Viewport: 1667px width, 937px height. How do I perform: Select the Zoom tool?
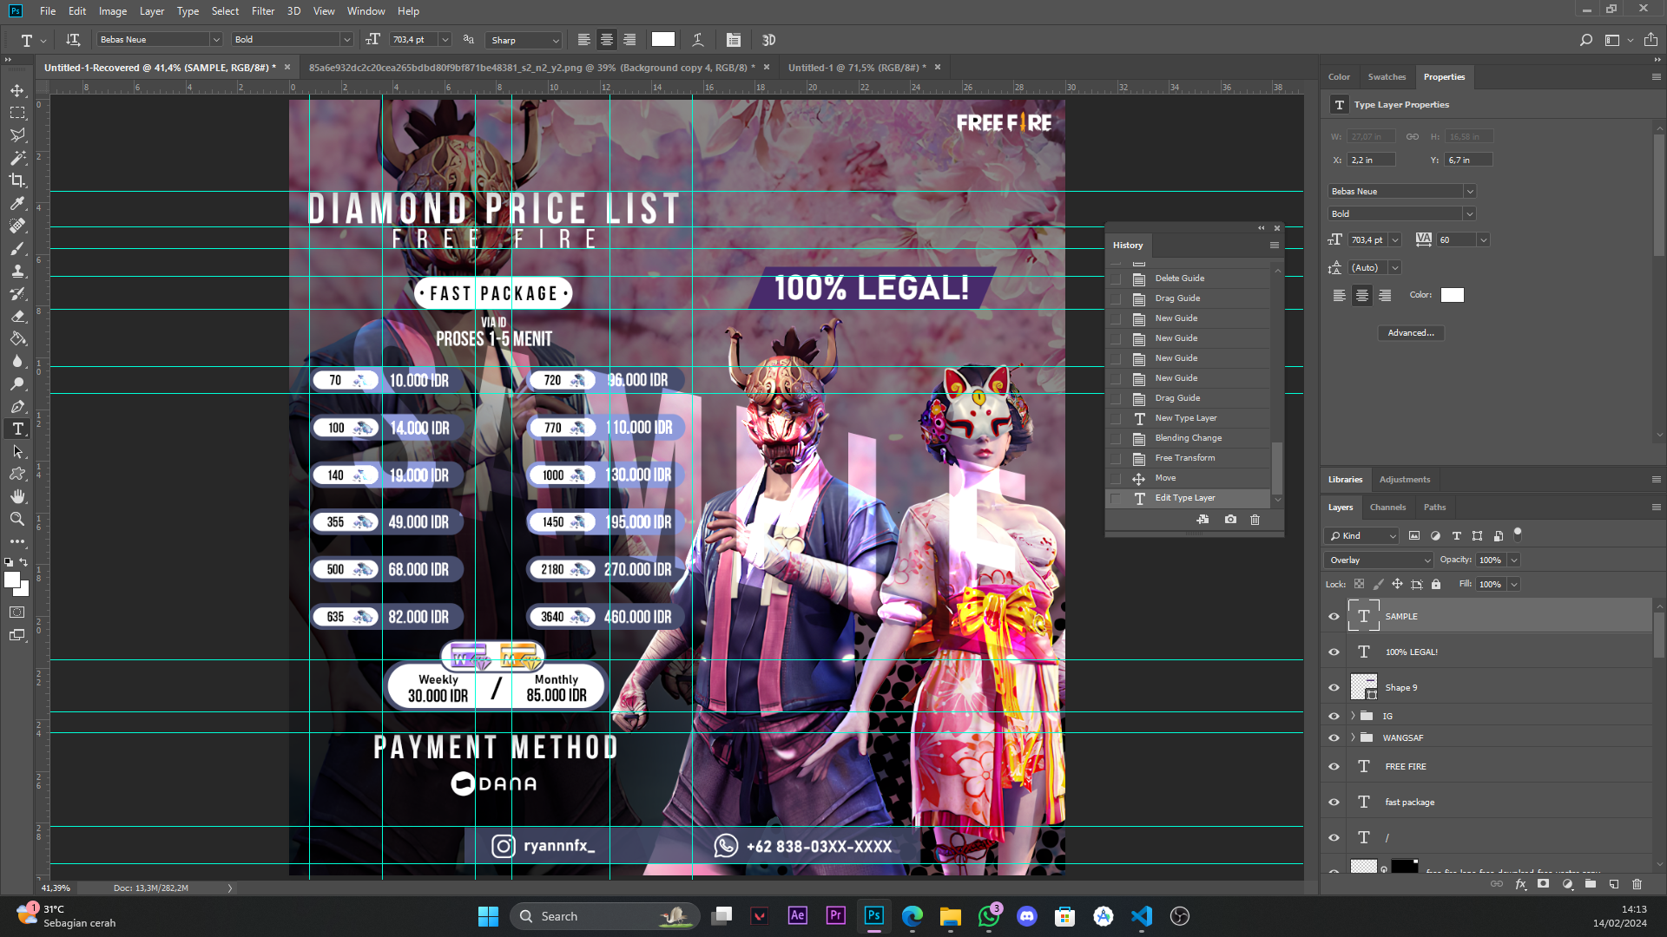(17, 519)
